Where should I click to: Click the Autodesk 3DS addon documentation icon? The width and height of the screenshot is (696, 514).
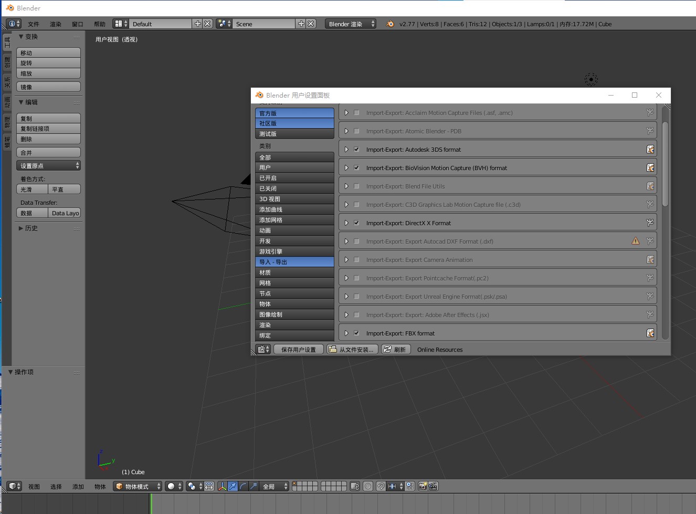click(650, 149)
